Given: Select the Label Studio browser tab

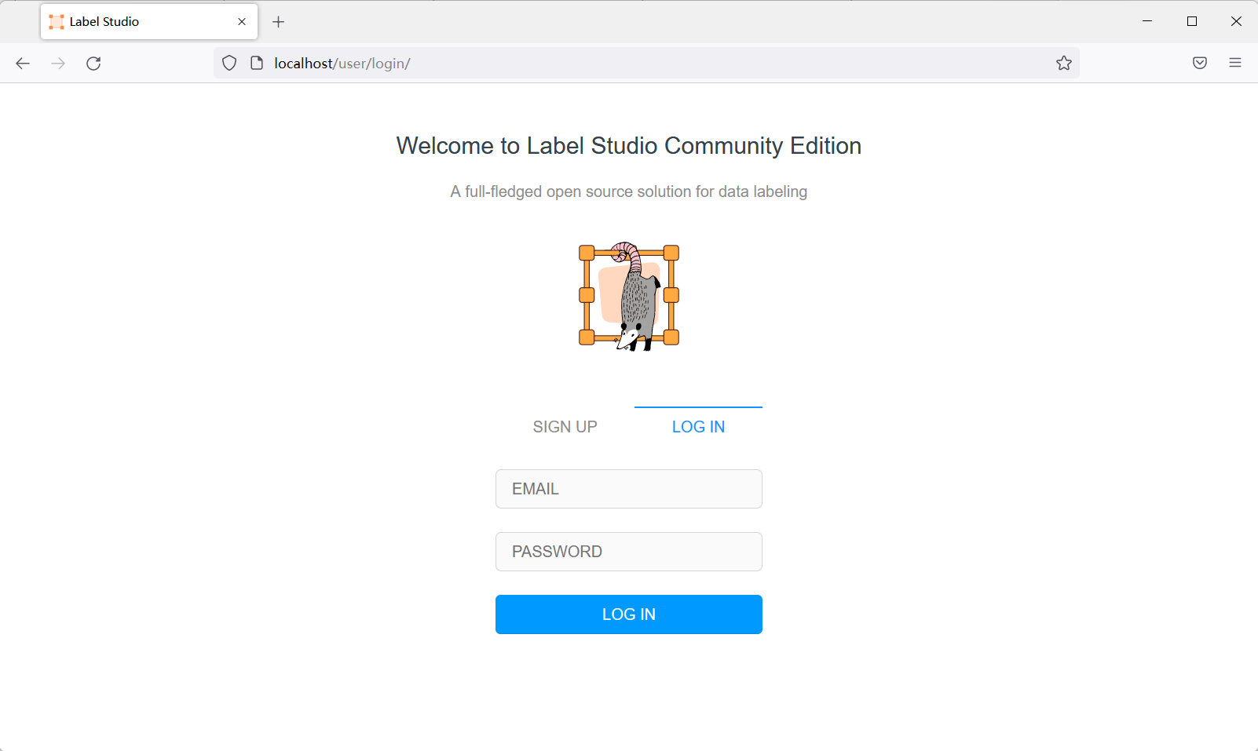Looking at the screenshot, I should pyautogui.click(x=149, y=22).
